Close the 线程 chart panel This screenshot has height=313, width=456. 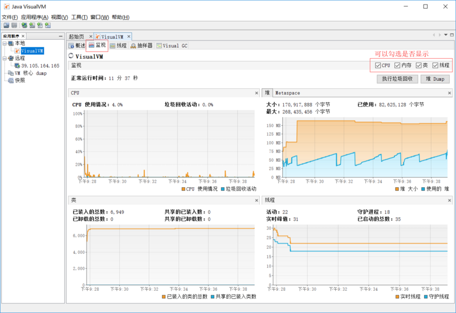pos(449,200)
